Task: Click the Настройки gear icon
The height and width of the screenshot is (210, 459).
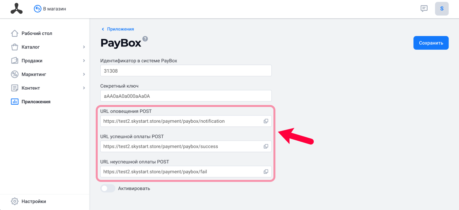Action: point(14,201)
